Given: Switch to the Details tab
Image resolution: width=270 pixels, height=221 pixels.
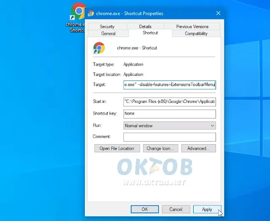Looking at the screenshot, I should point(145,27).
